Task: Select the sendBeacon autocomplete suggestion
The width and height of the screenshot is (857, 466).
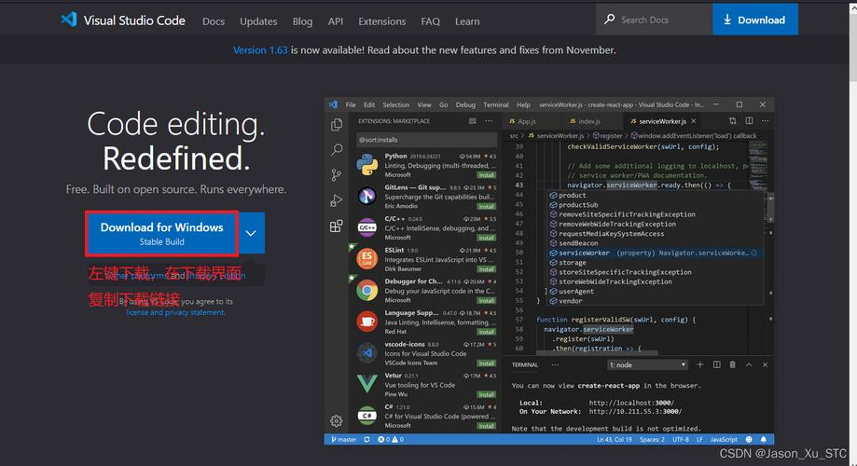Action: 655,243
